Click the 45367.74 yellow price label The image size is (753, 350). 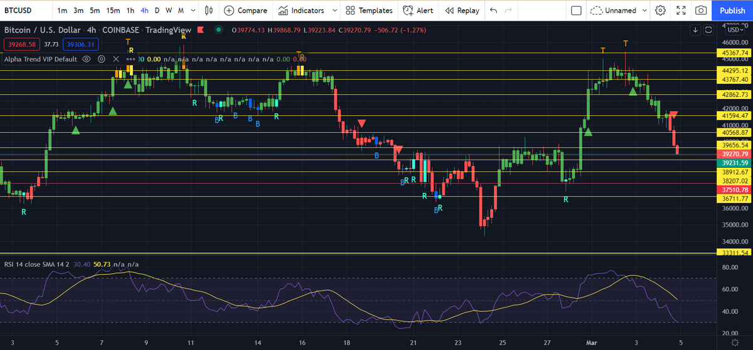(735, 53)
